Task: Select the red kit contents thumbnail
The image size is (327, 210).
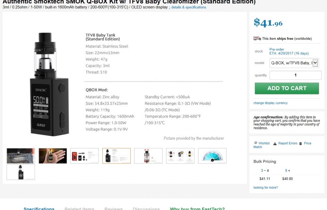Action: pos(84,156)
